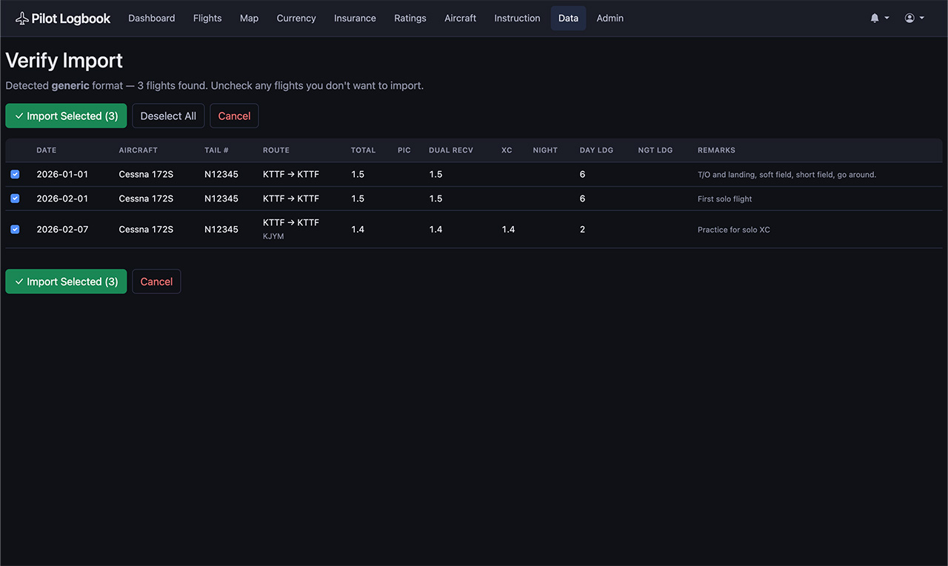The image size is (948, 566).
Task: Switch to the Ratings page
Action: click(410, 19)
